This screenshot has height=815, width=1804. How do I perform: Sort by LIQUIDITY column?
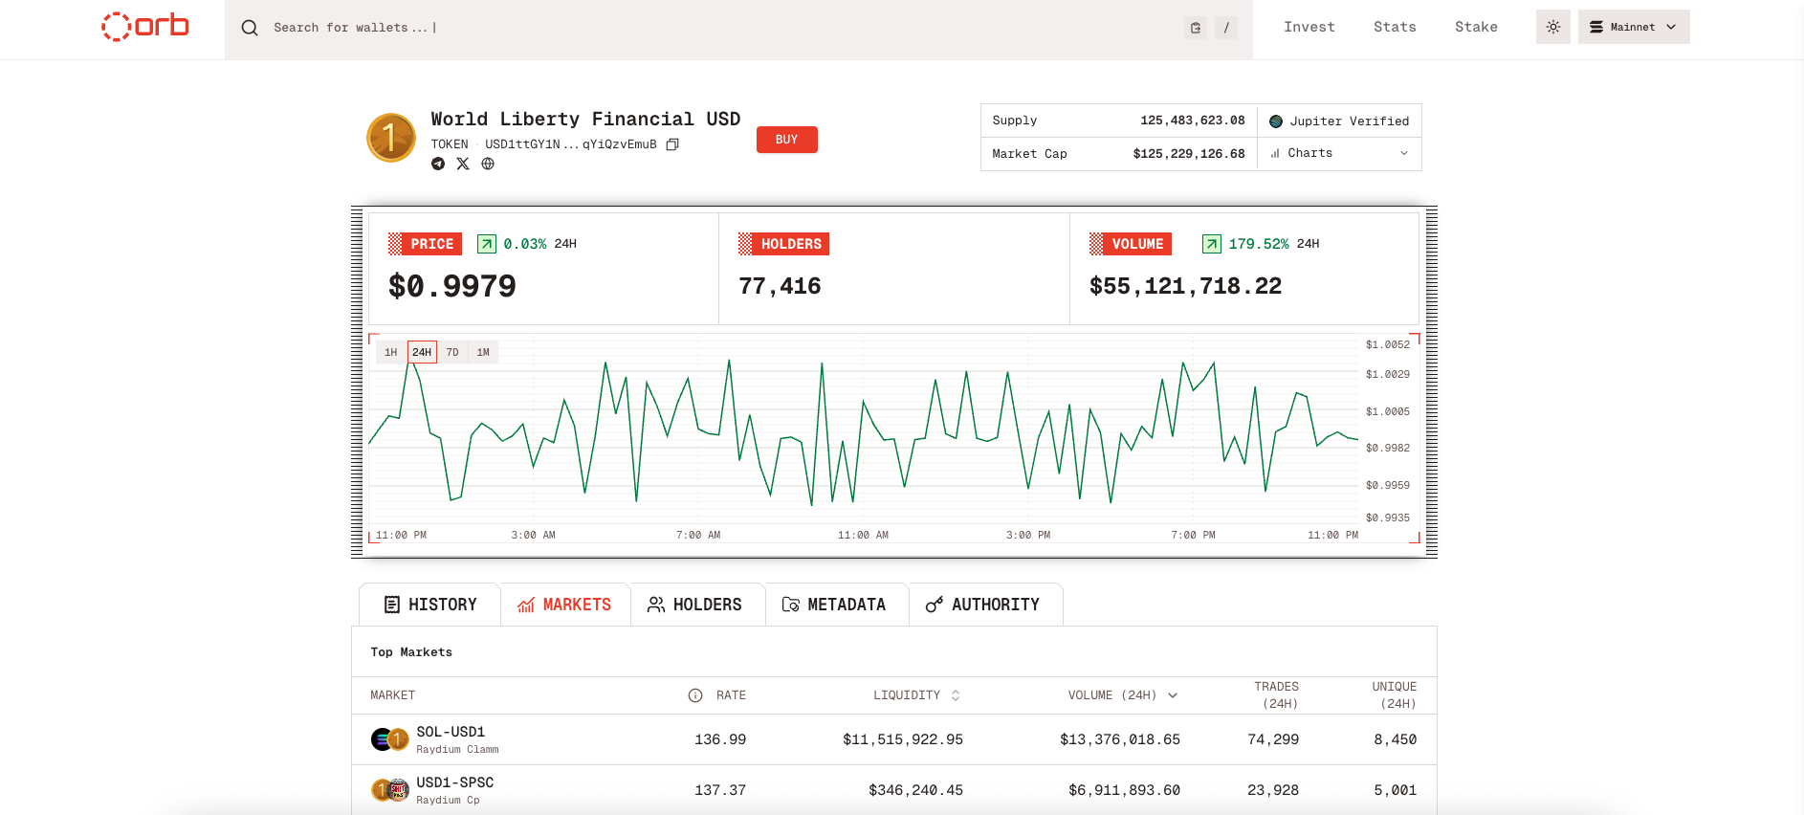click(x=916, y=695)
